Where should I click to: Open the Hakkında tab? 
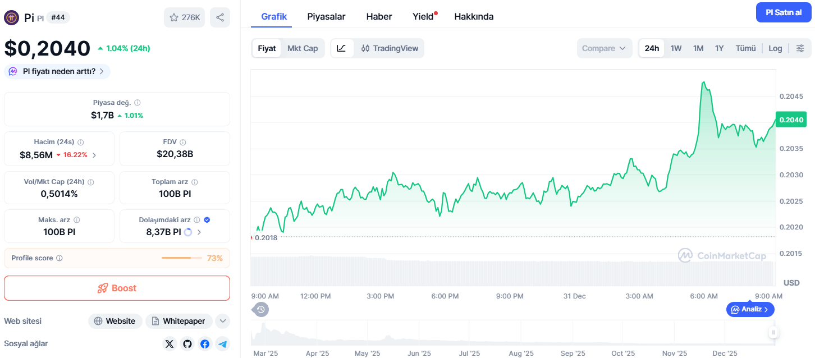tap(474, 17)
